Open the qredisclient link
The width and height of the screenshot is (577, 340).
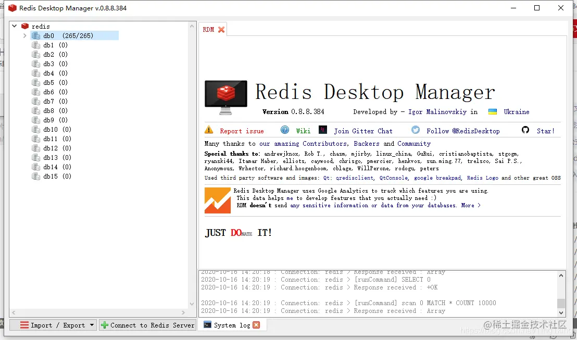click(355, 178)
